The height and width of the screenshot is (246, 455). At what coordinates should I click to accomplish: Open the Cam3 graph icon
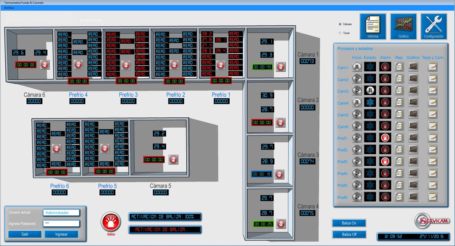pyautogui.click(x=413, y=91)
